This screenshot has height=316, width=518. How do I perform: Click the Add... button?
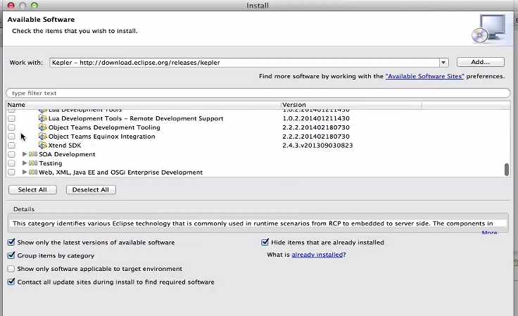click(480, 62)
